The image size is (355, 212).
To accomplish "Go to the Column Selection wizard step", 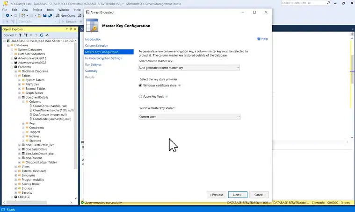I will [x=97, y=46].
